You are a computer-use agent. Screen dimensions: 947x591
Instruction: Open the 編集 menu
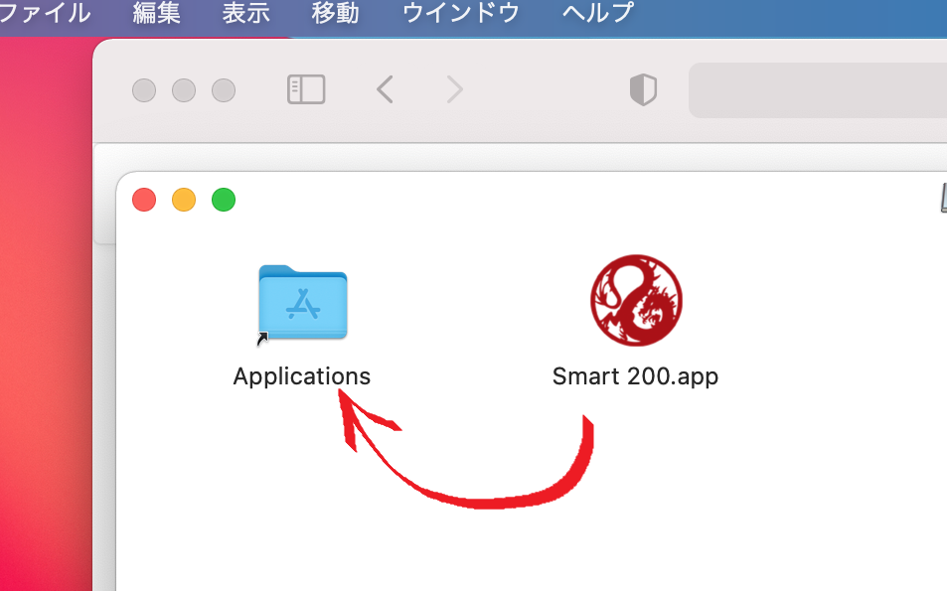pyautogui.click(x=156, y=13)
